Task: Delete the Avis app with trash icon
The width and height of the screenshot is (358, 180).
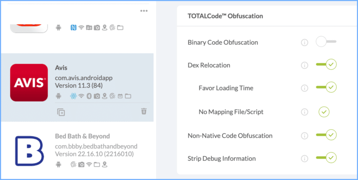Action: click(144, 112)
